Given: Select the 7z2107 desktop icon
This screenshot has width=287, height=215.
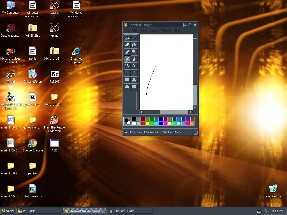Looking at the screenshot, I should (x=55, y=76).
